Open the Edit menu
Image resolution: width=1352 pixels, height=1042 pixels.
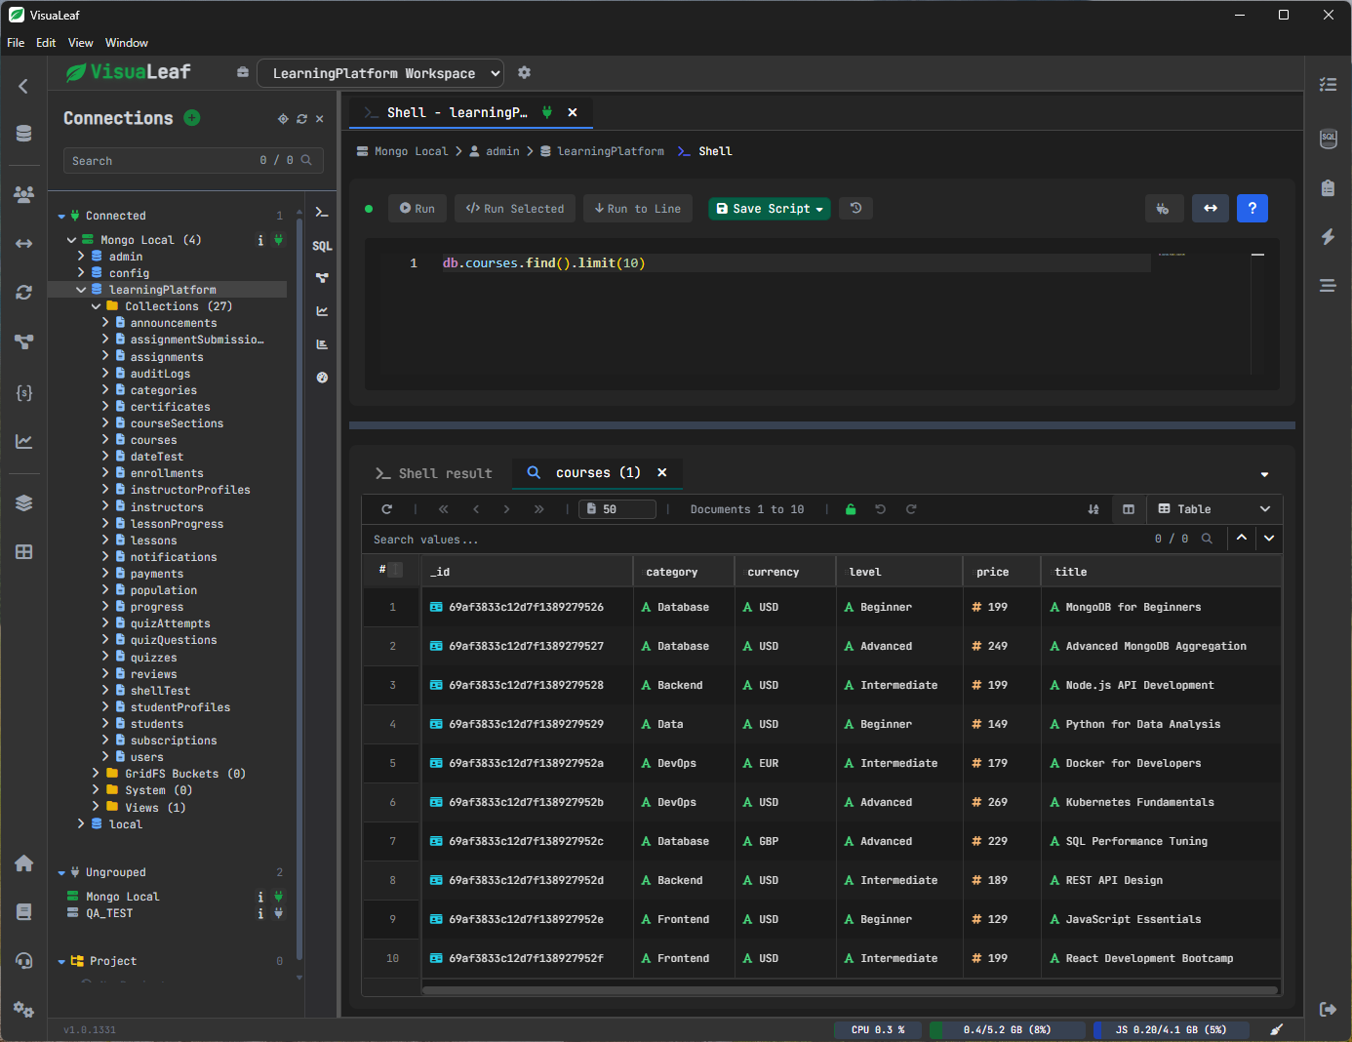point(46,43)
